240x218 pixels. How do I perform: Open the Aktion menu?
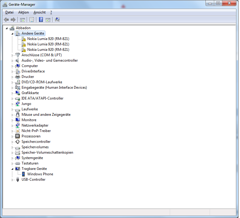coord(23,12)
